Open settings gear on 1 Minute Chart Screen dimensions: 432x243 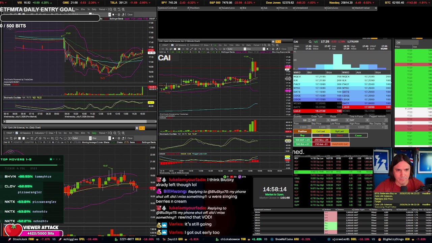(273, 42)
